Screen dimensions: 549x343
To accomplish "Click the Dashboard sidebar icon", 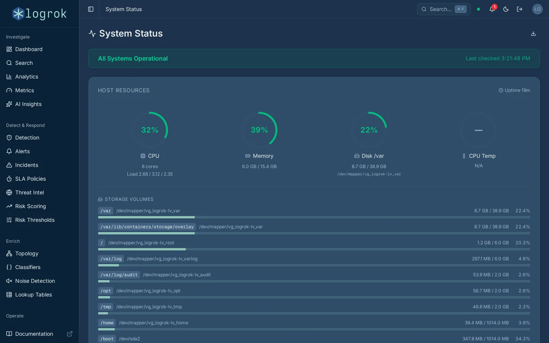I will click(x=9, y=49).
